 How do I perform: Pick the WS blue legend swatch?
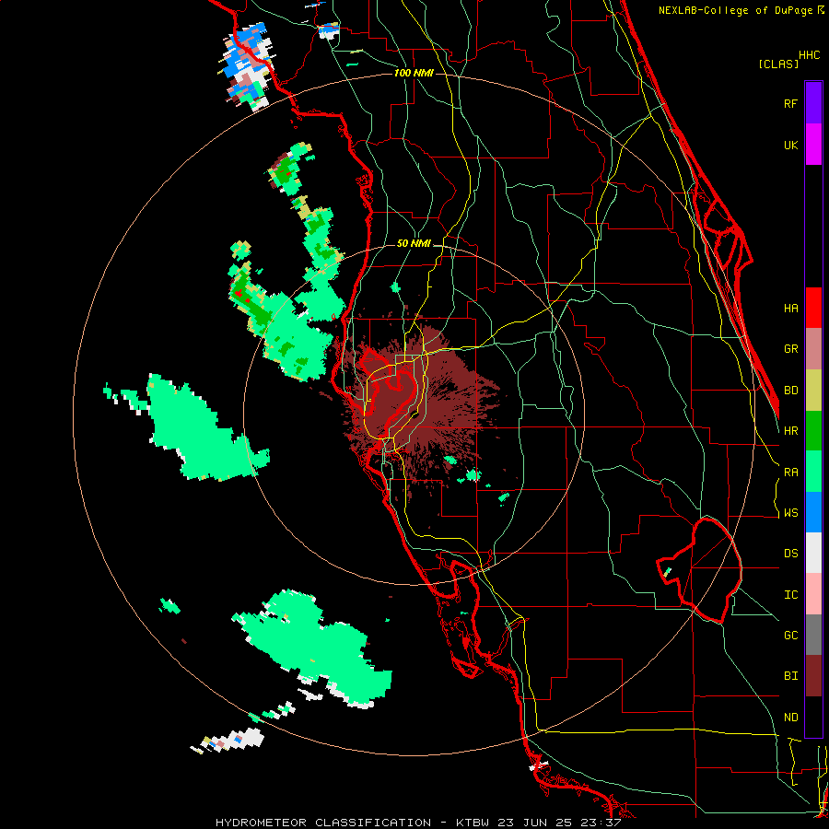click(813, 512)
